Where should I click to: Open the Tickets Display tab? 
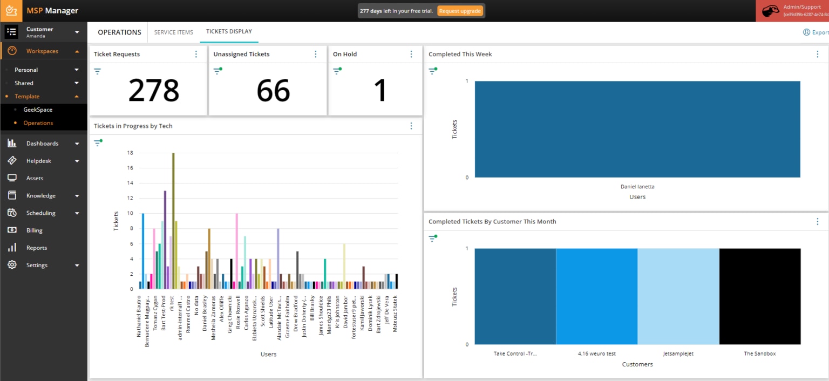coord(229,31)
